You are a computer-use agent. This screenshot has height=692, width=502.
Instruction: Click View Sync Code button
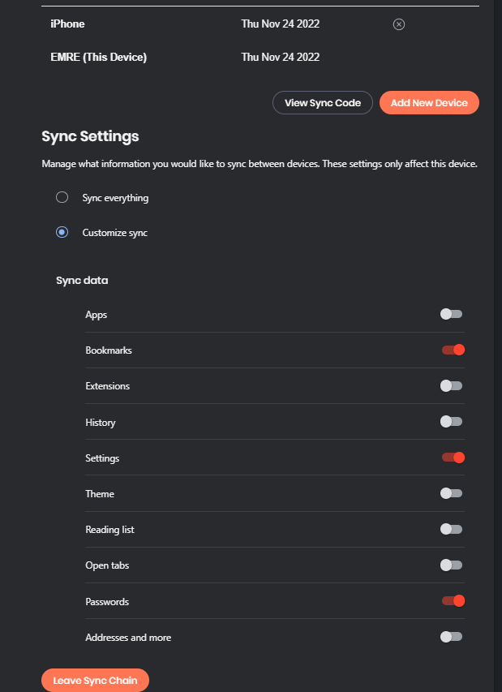(x=323, y=103)
